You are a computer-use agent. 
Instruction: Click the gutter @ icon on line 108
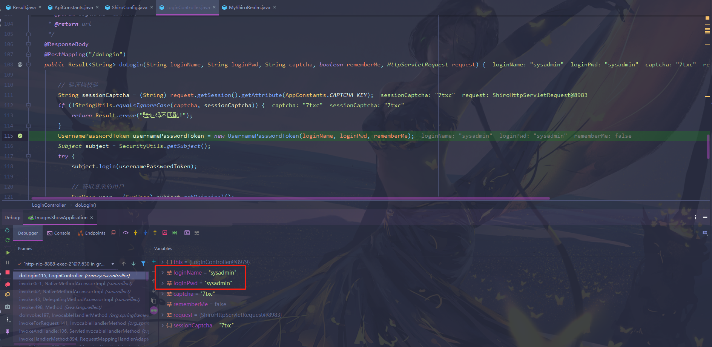(x=20, y=64)
